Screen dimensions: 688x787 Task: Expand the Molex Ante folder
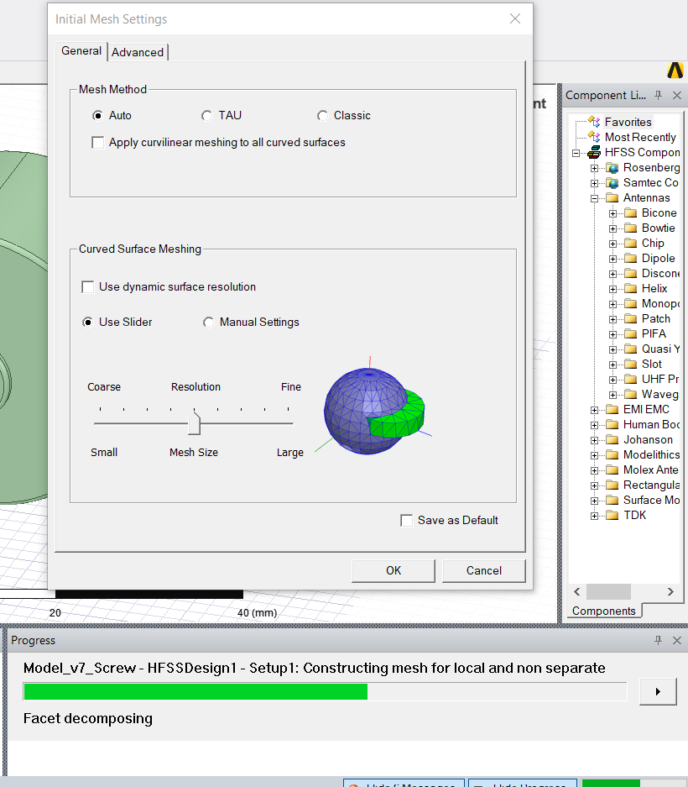pos(594,471)
